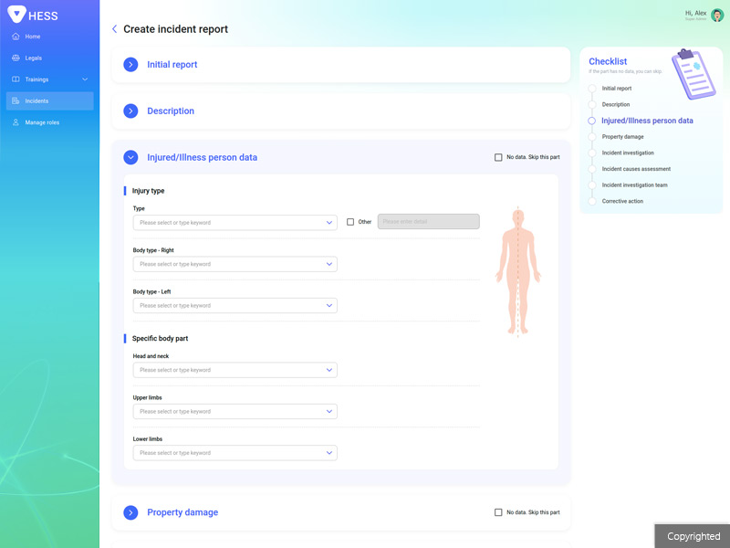The image size is (730, 548).
Task: Click the HESS logo icon
Action: tap(16, 15)
